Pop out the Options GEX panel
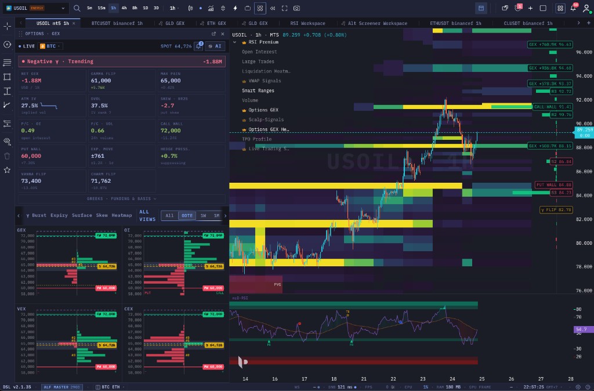 click(x=213, y=34)
